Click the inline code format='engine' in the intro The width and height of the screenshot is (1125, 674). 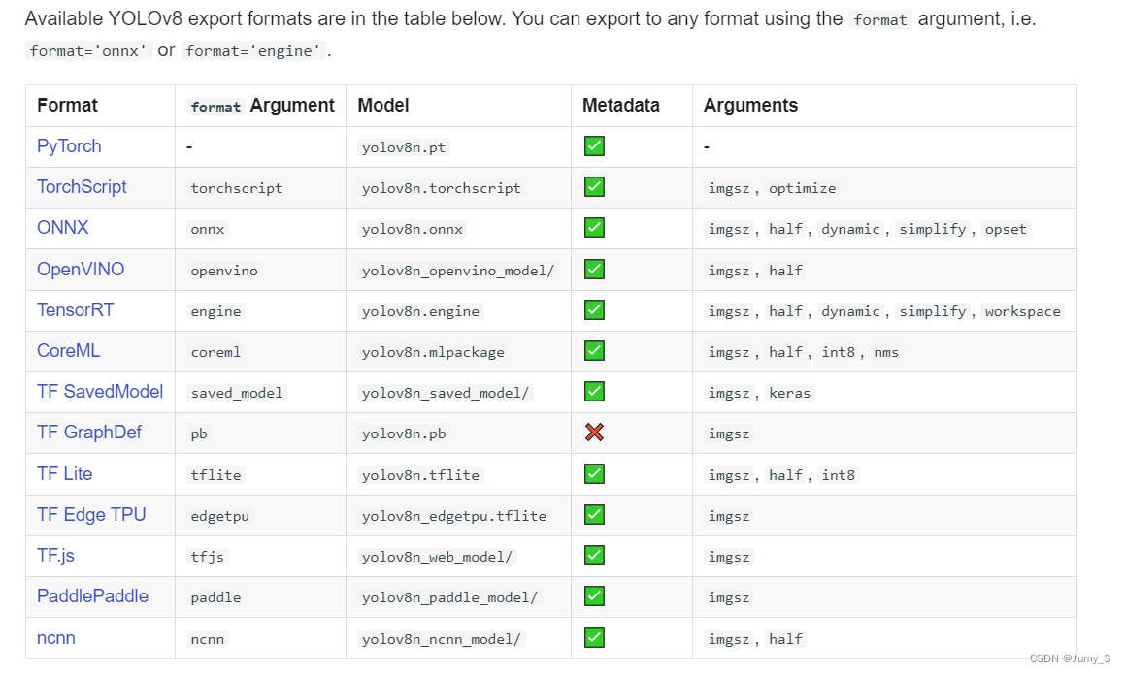(x=252, y=50)
